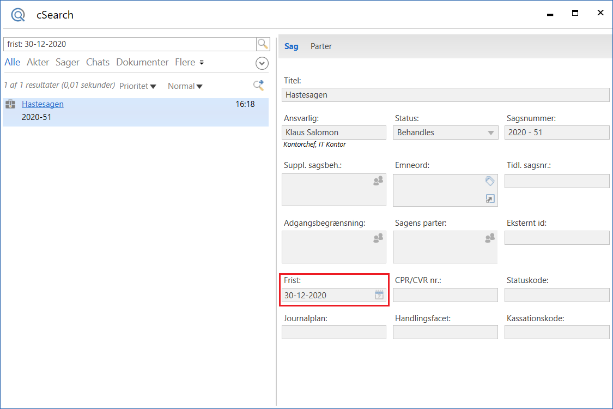The height and width of the screenshot is (409, 613).
Task: Click people icon in Adgangsbegrænsning field
Action: click(378, 238)
